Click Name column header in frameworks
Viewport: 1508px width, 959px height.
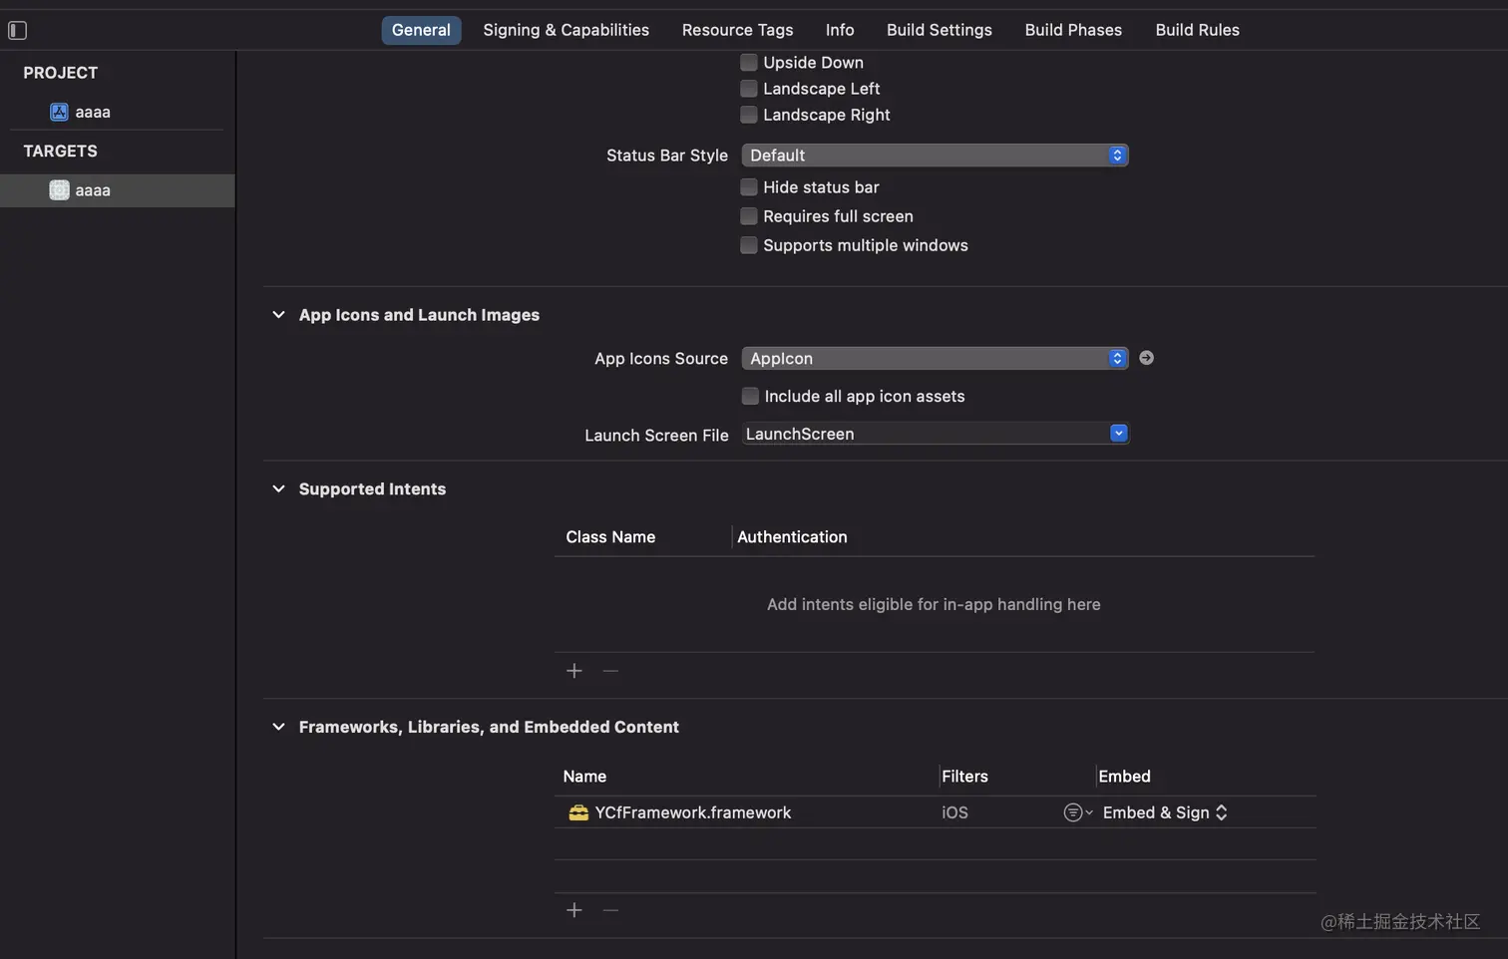[584, 776]
